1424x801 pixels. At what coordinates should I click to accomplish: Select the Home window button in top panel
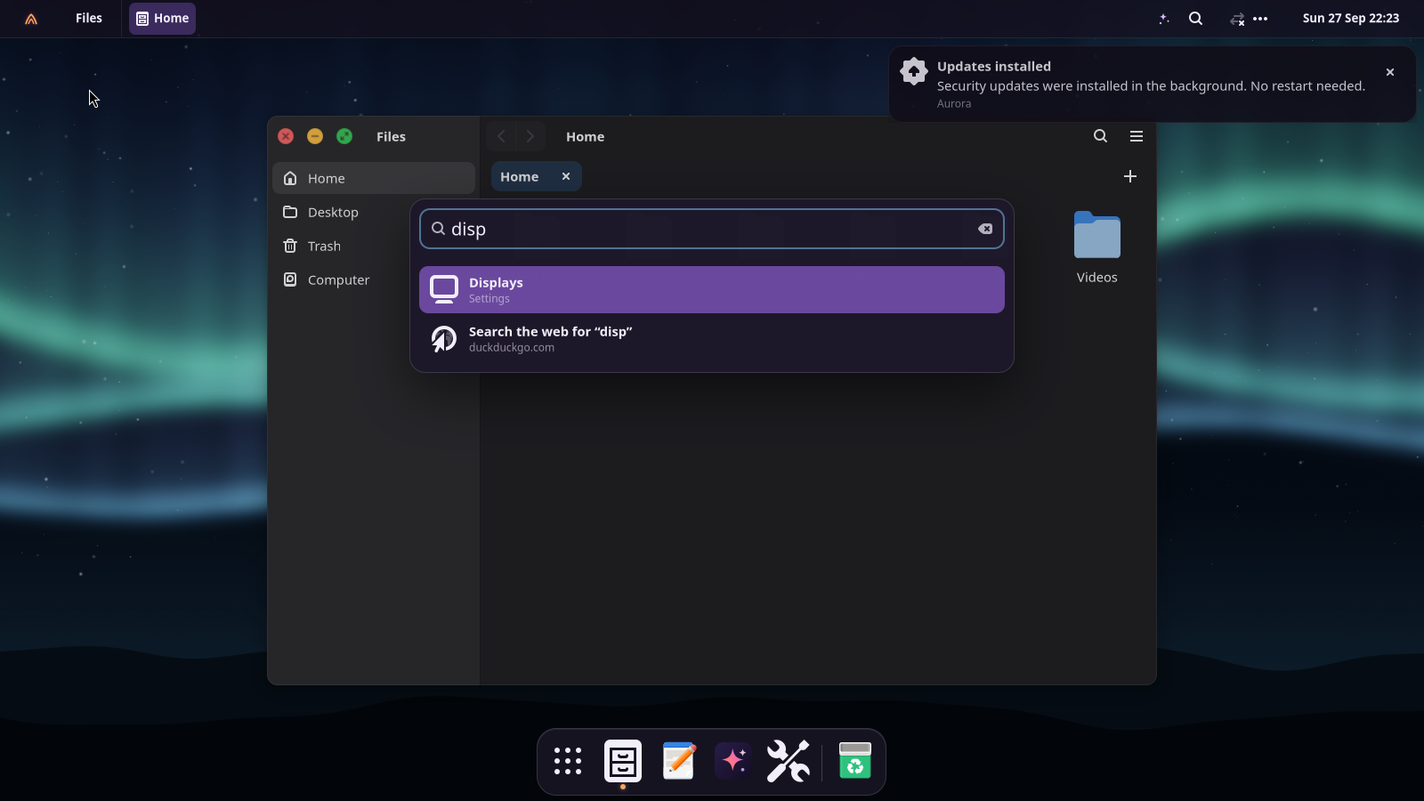(x=162, y=19)
